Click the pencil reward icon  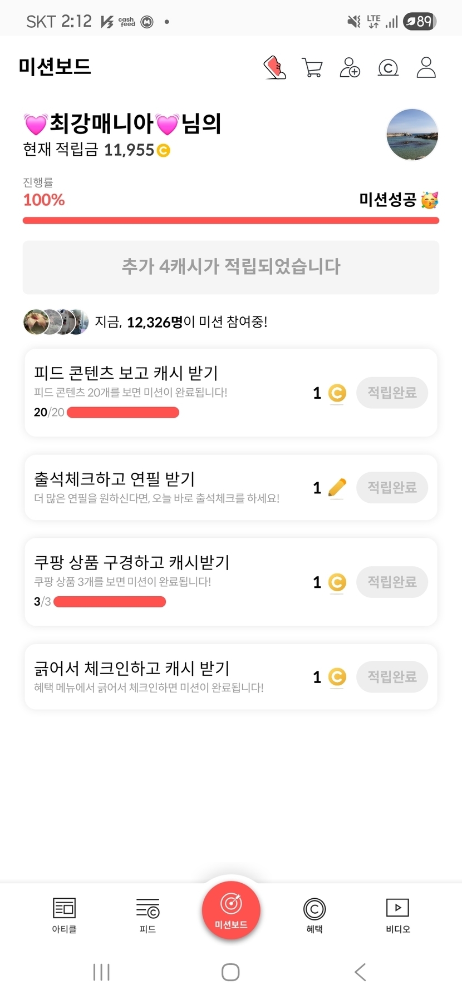click(337, 488)
